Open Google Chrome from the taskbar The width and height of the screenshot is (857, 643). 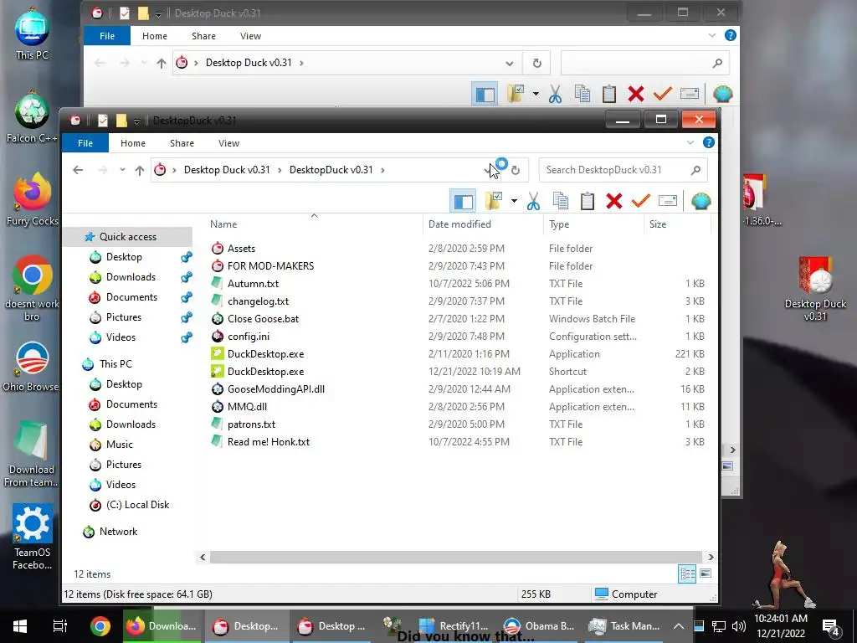(100, 626)
